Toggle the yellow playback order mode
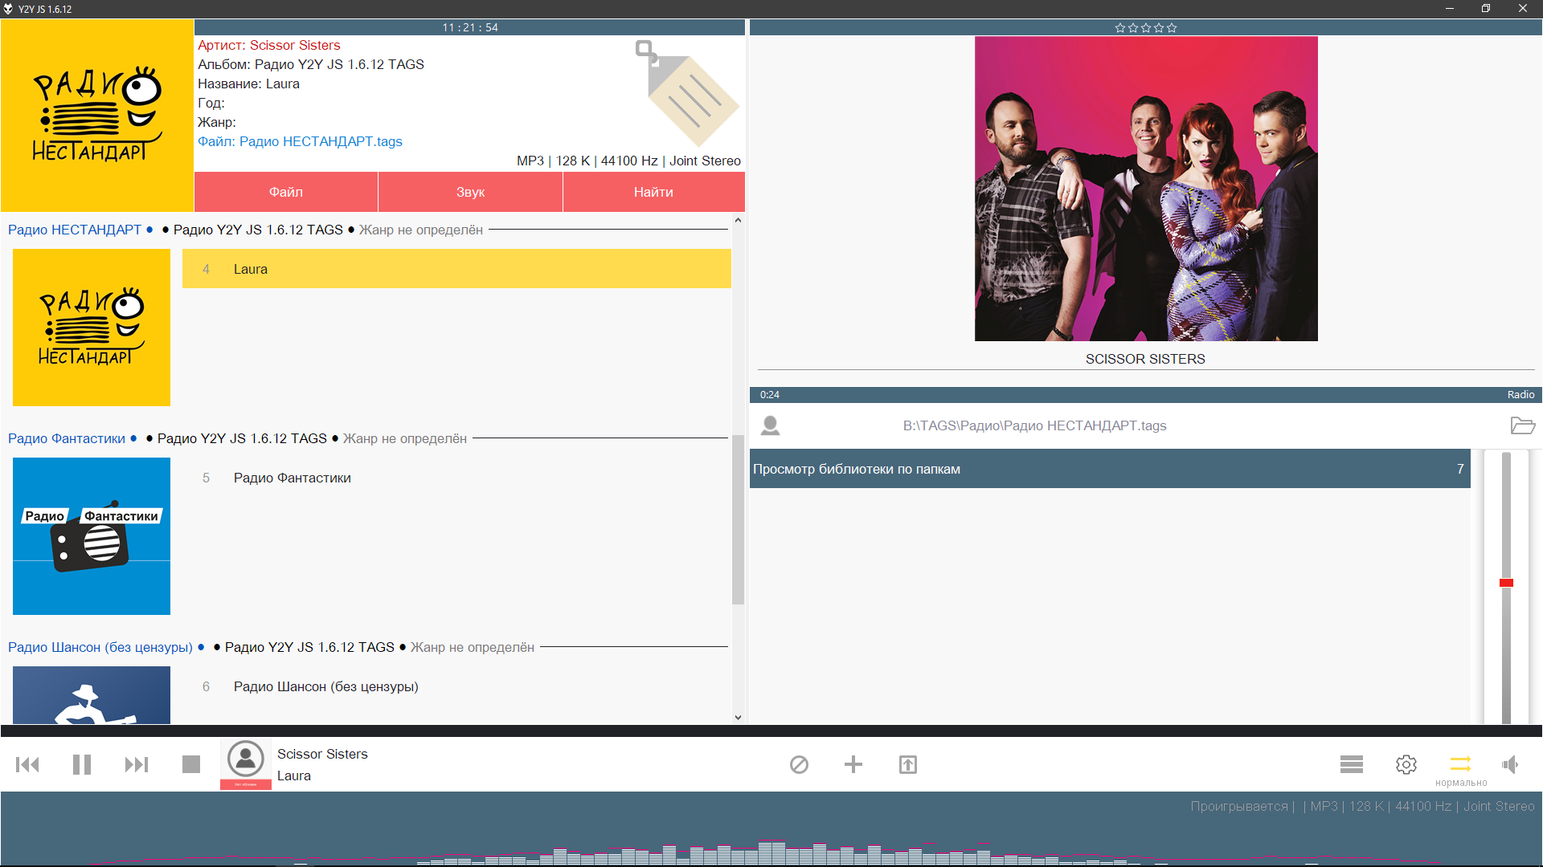Viewport: 1543px width, 867px height. click(1460, 763)
